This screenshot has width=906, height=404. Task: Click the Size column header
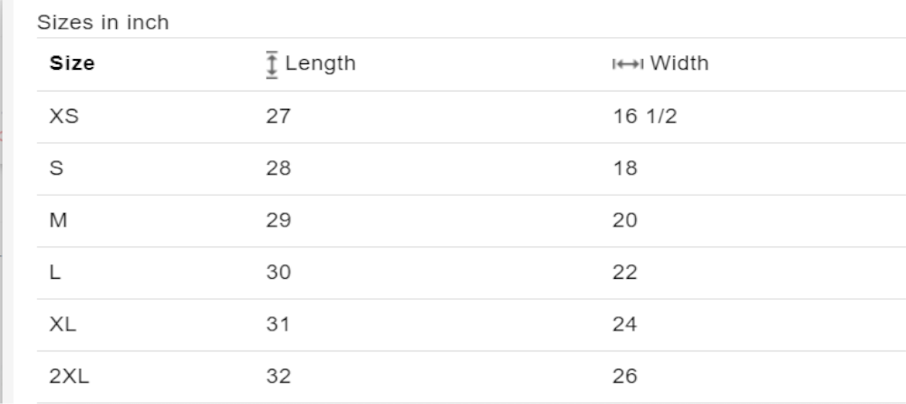pos(72,63)
